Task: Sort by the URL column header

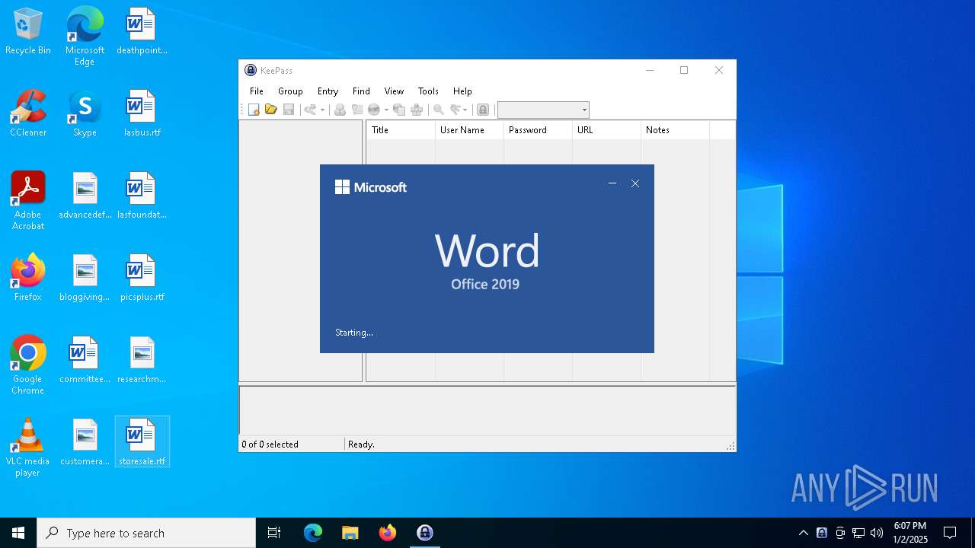Action: [606, 130]
